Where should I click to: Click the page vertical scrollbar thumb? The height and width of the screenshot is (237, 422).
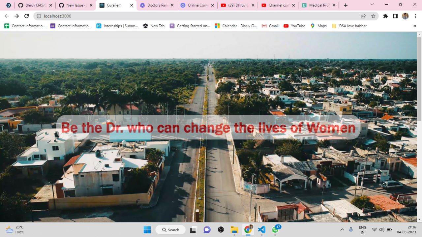[x=419, y=79]
